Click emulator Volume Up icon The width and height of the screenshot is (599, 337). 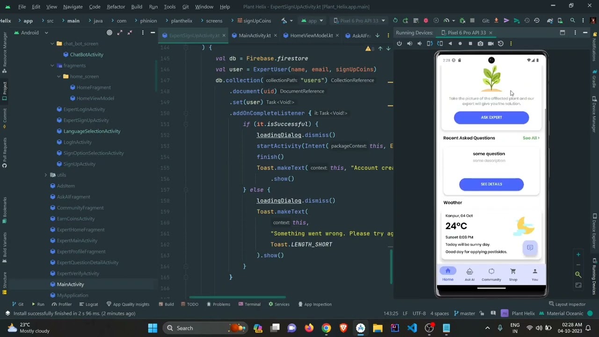pyautogui.click(x=409, y=44)
